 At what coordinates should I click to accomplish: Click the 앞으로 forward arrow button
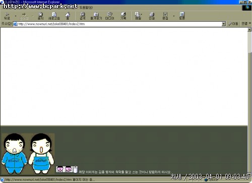point(24,16)
